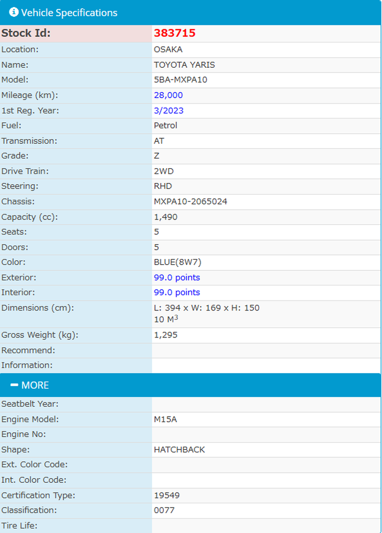Click the grade value Z
The image size is (382, 533).
tap(156, 156)
